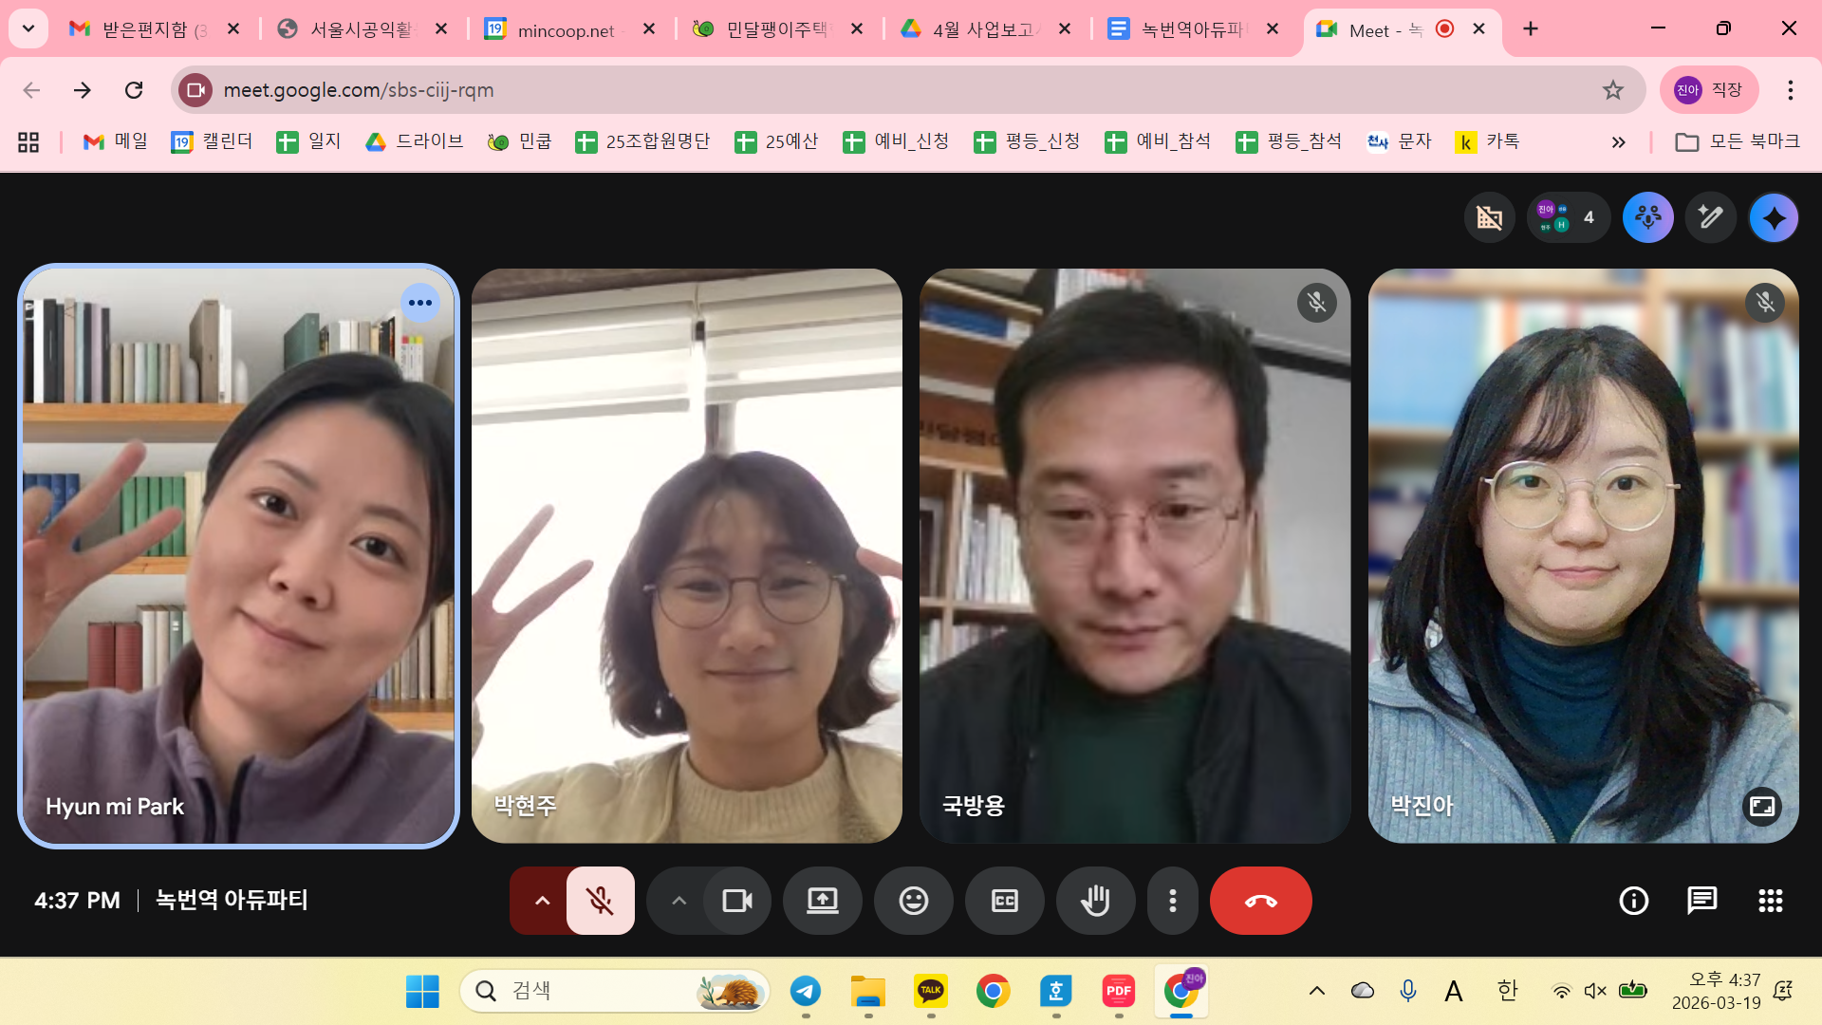
Task: Click picture-in-picture icon on 박진아 tile
Action: [x=1762, y=807]
